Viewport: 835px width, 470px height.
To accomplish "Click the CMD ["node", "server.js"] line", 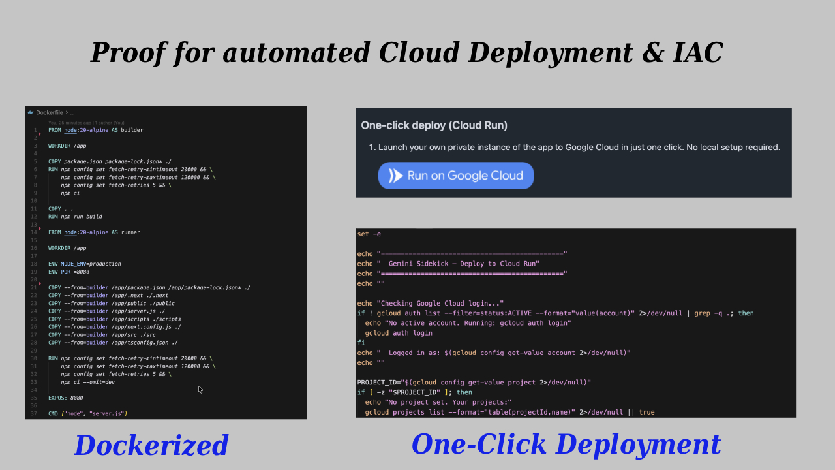I will (x=88, y=413).
